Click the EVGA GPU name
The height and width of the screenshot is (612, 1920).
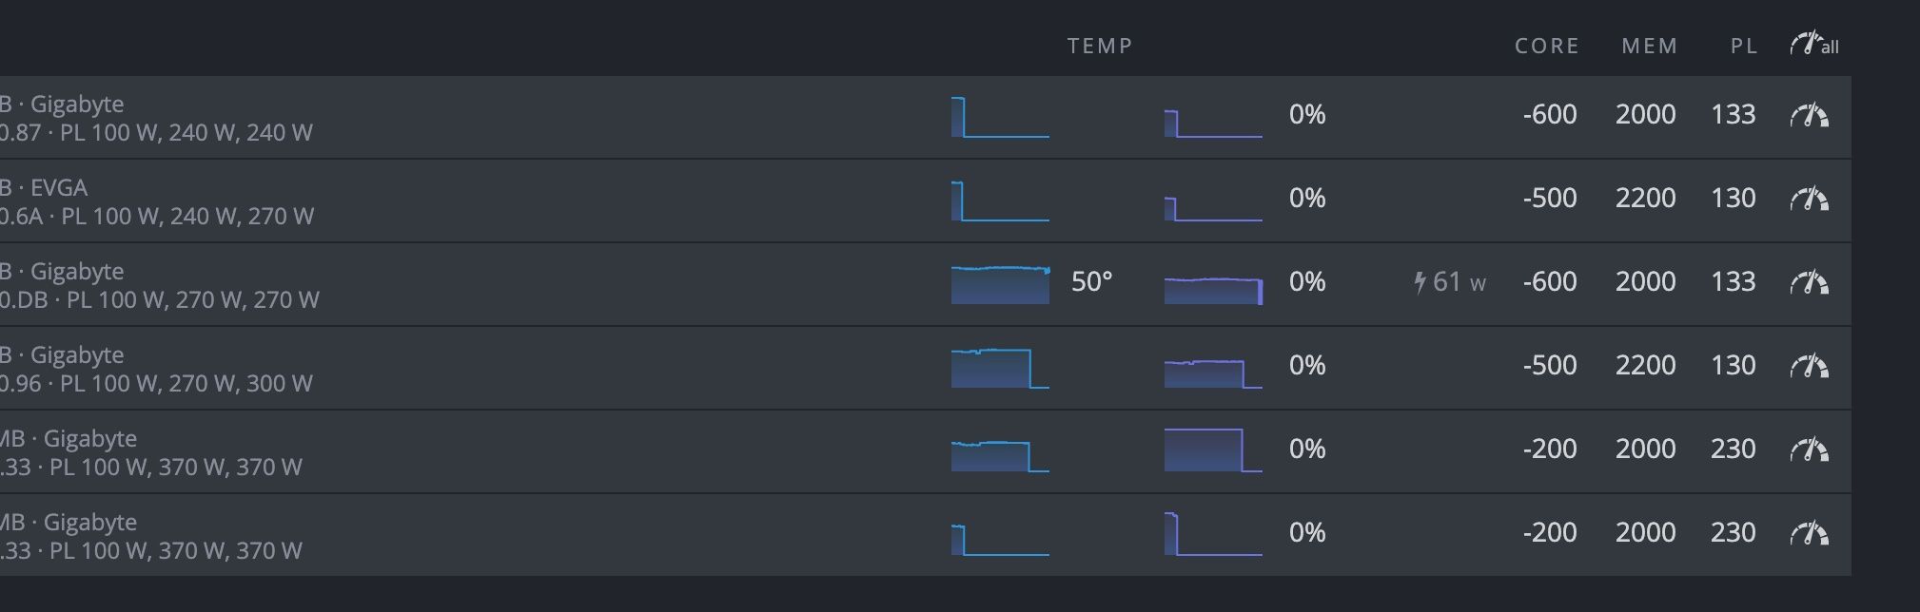[59, 187]
